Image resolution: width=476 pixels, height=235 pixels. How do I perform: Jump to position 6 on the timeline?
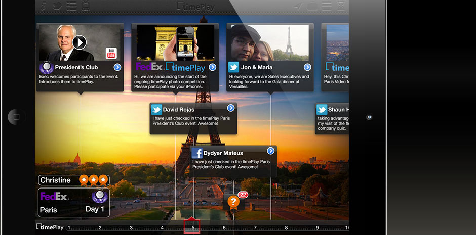[x=224, y=228]
